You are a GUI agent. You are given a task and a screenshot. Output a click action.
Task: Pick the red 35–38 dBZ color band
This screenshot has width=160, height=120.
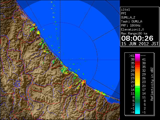(137, 63)
